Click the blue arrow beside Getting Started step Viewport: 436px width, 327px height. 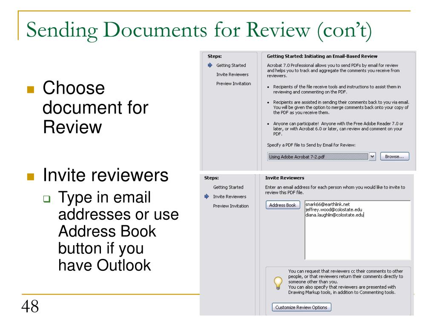click(210, 65)
